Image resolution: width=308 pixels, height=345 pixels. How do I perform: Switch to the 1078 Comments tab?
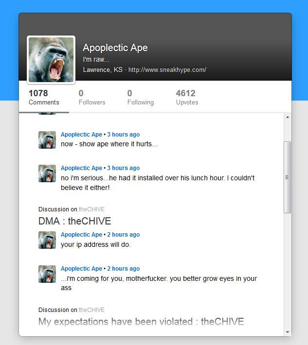coord(44,97)
